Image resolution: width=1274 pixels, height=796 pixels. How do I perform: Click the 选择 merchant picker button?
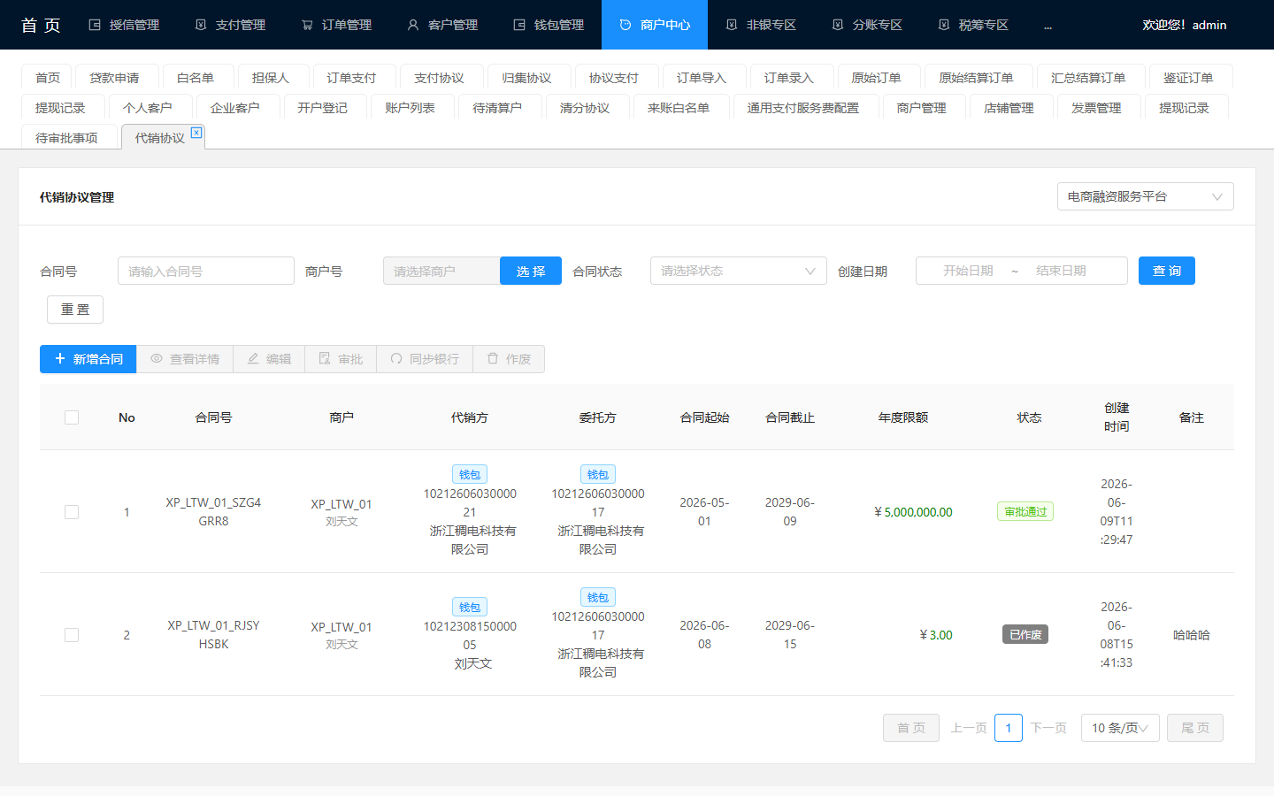pyautogui.click(x=531, y=271)
